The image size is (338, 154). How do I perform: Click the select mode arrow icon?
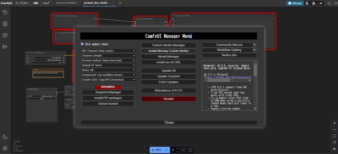334,142
